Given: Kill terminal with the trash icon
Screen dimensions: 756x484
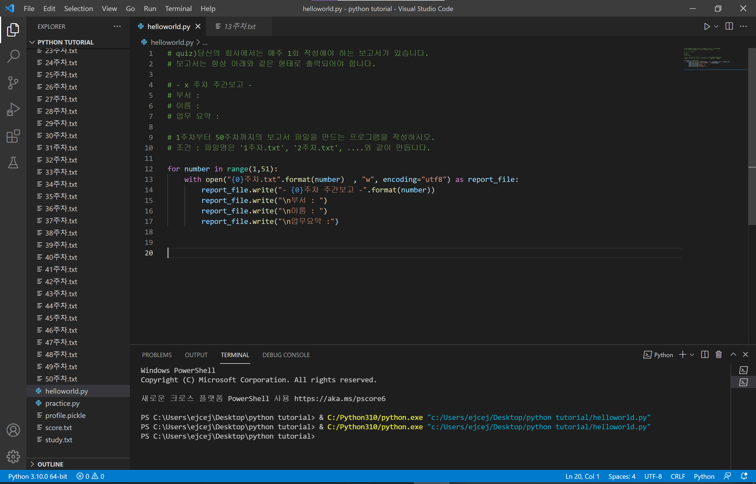Looking at the screenshot, I should (x=718, y=355).
